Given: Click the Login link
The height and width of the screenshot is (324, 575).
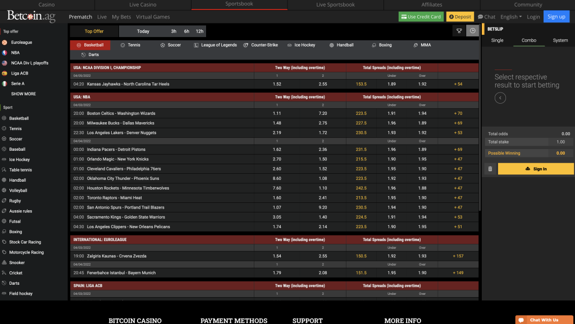Looking at the screenshot, I should tap(533, 17).
